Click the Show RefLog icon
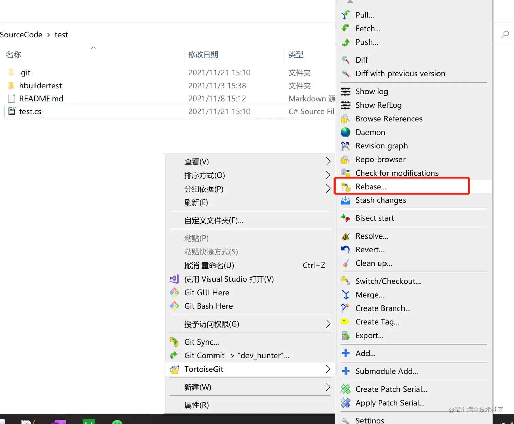This screenshot has height=424, width=514. coord(346,105)
